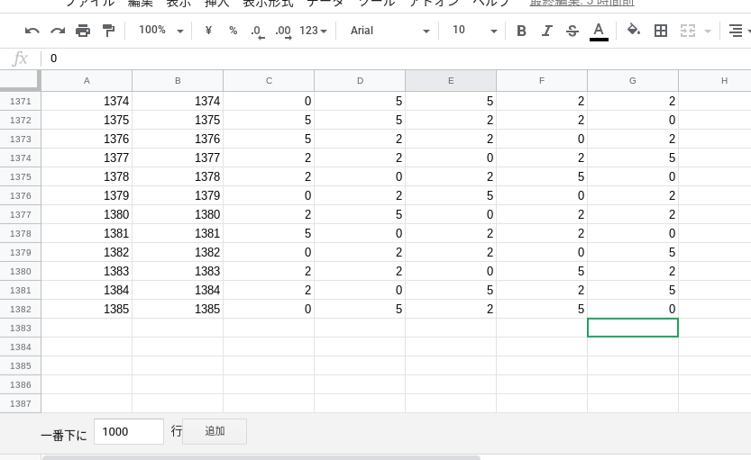The width and height of the screenshot is (751, 460).
Task: Open the Arial font dropdown
Action: (x=389, y=31)
